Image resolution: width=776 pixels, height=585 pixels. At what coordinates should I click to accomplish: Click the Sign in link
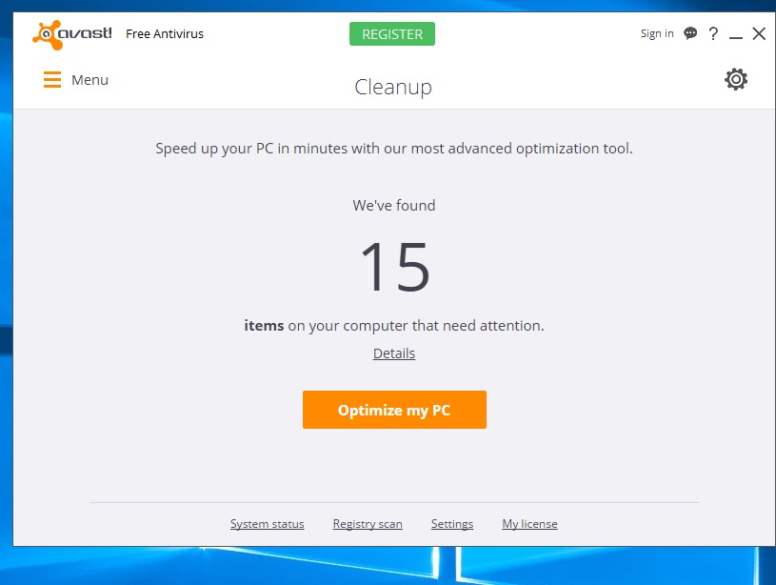[657, 33]
